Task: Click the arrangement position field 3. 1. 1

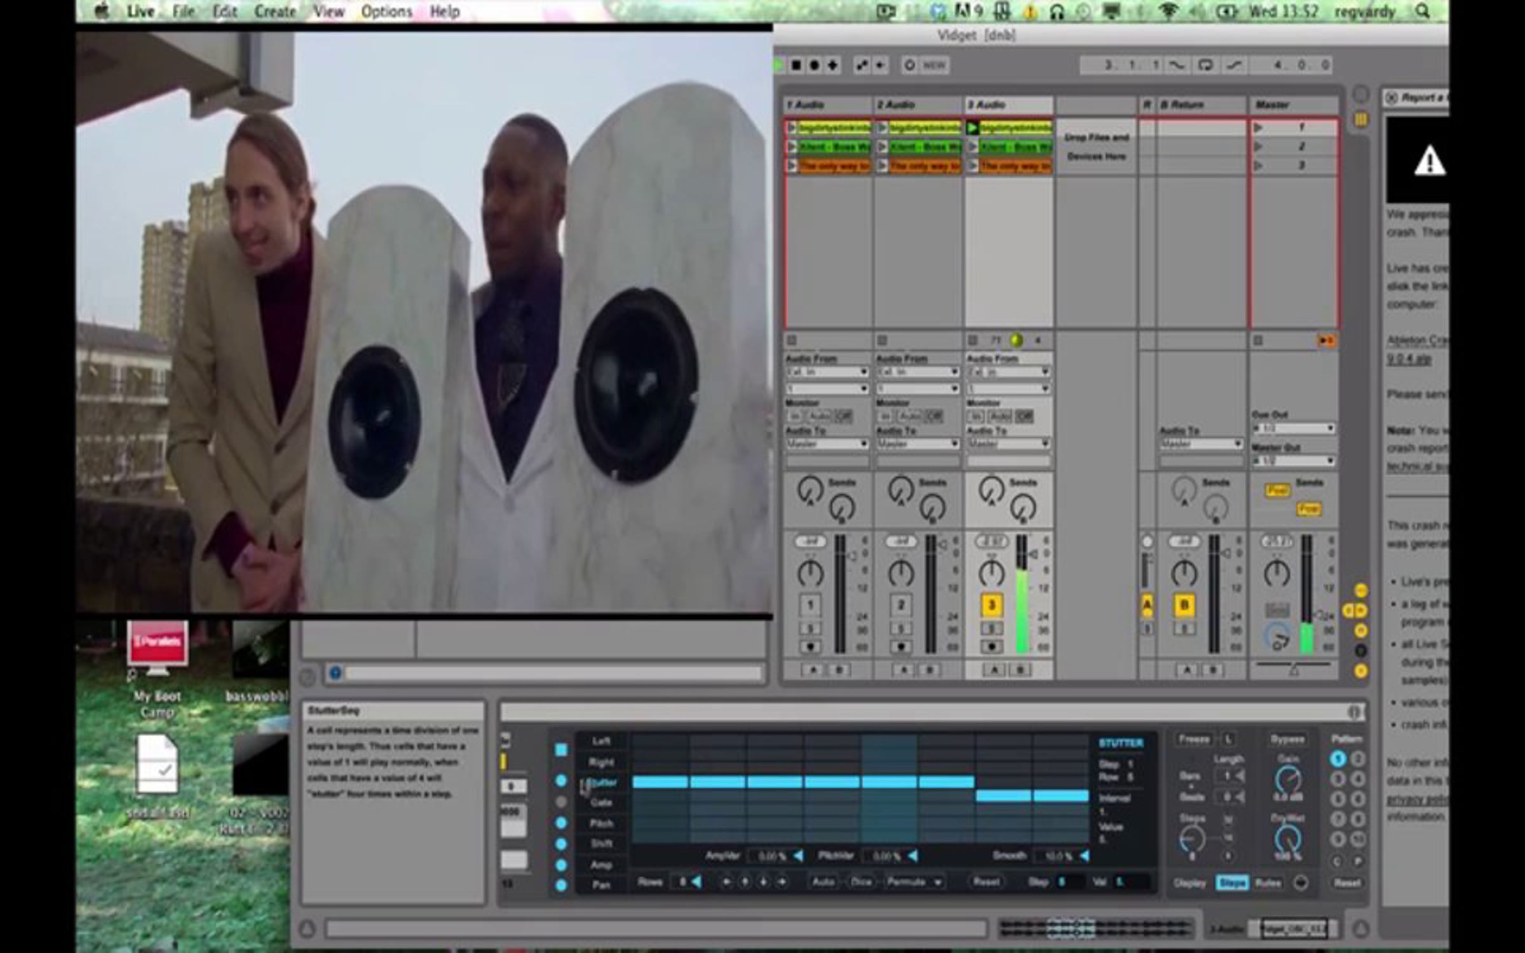Action: coord(1123,65)
